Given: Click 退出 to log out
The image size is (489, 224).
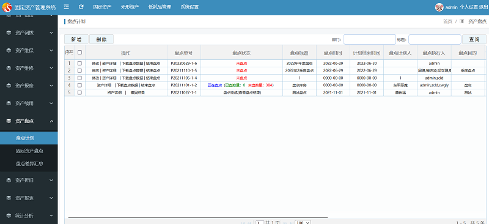Looking at the screenshot, I should point(483,7).
